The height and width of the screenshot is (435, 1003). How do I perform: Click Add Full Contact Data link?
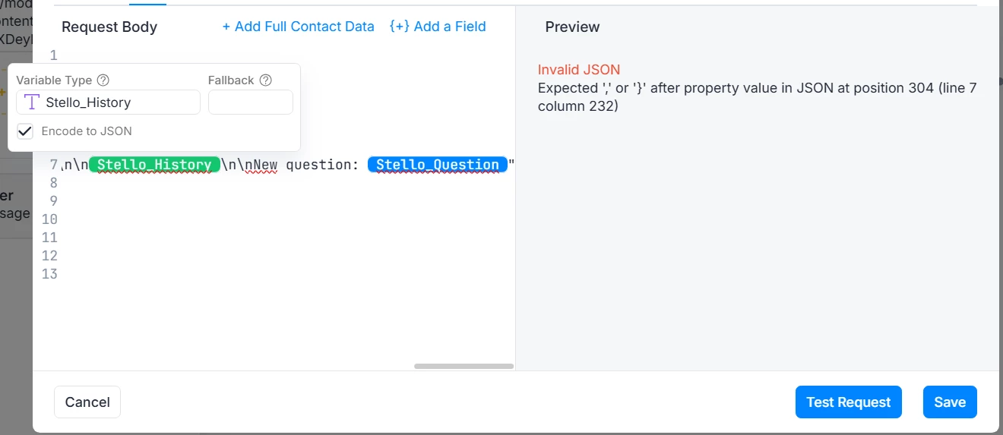tap(298, 27)
